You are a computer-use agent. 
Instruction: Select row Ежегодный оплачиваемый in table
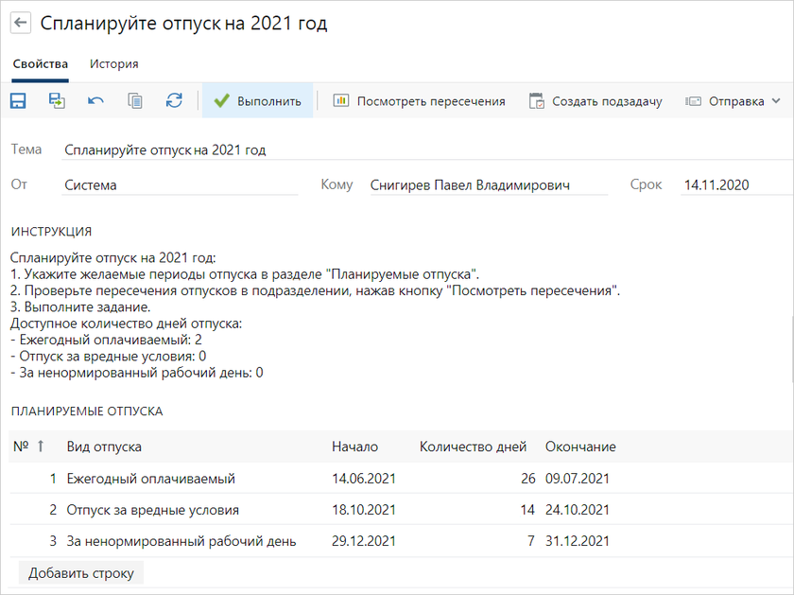150,479
